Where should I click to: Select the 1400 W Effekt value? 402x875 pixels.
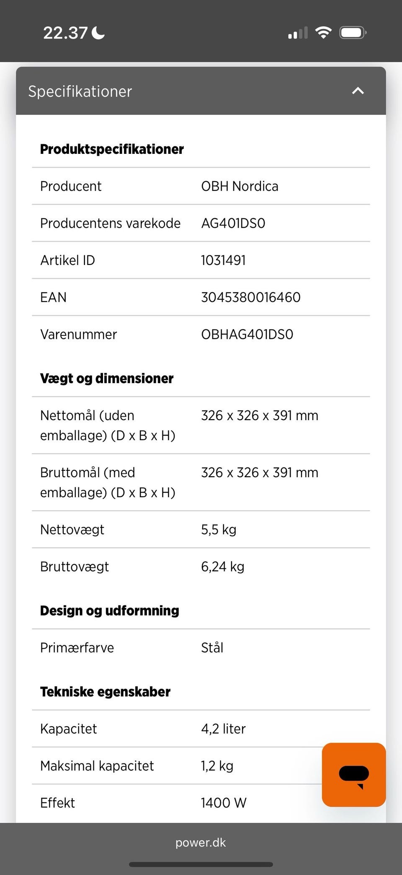[x=224, y=803]
